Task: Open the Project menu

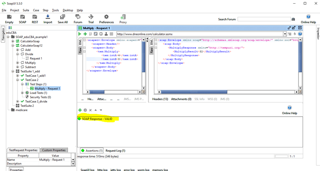Action: (15, 10)
